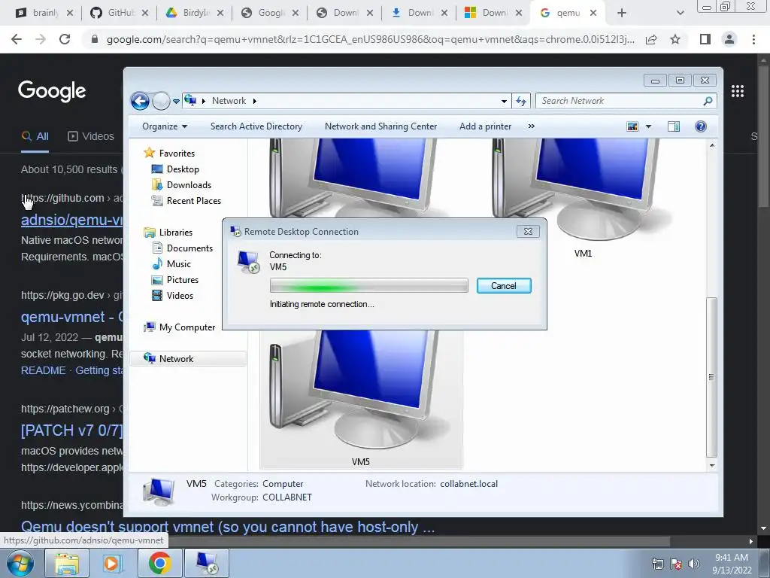Viewport: 770px width, 578px height.
Task: Click the share page icon in Chrome
Action: tap(651, 39)
